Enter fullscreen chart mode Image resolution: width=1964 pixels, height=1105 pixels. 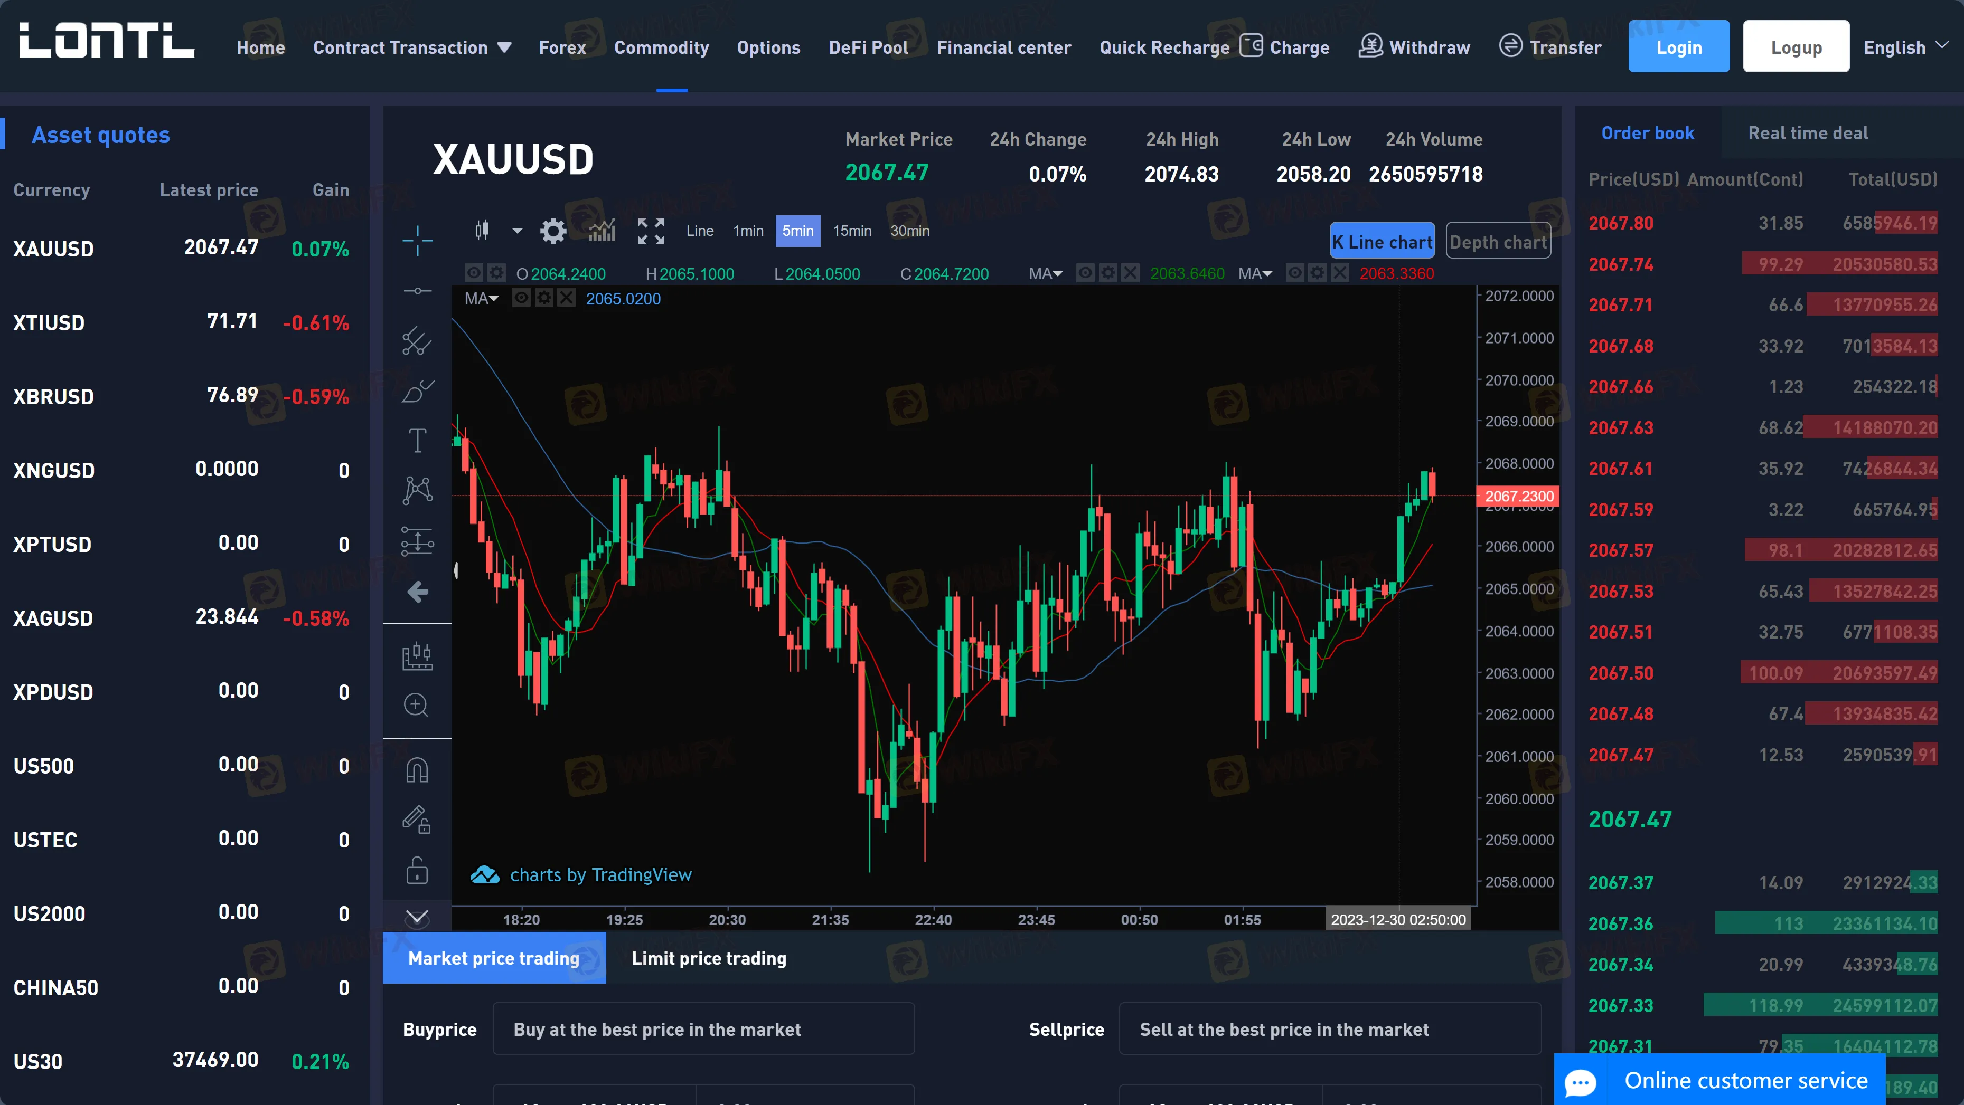click(x=650, y=231)
